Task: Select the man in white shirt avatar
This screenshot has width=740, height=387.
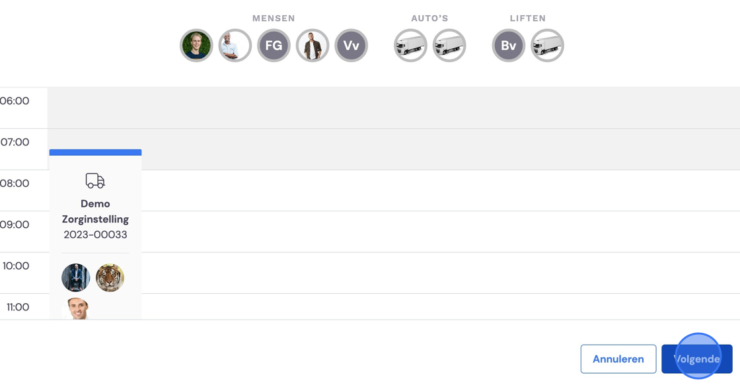Action: 235,46
